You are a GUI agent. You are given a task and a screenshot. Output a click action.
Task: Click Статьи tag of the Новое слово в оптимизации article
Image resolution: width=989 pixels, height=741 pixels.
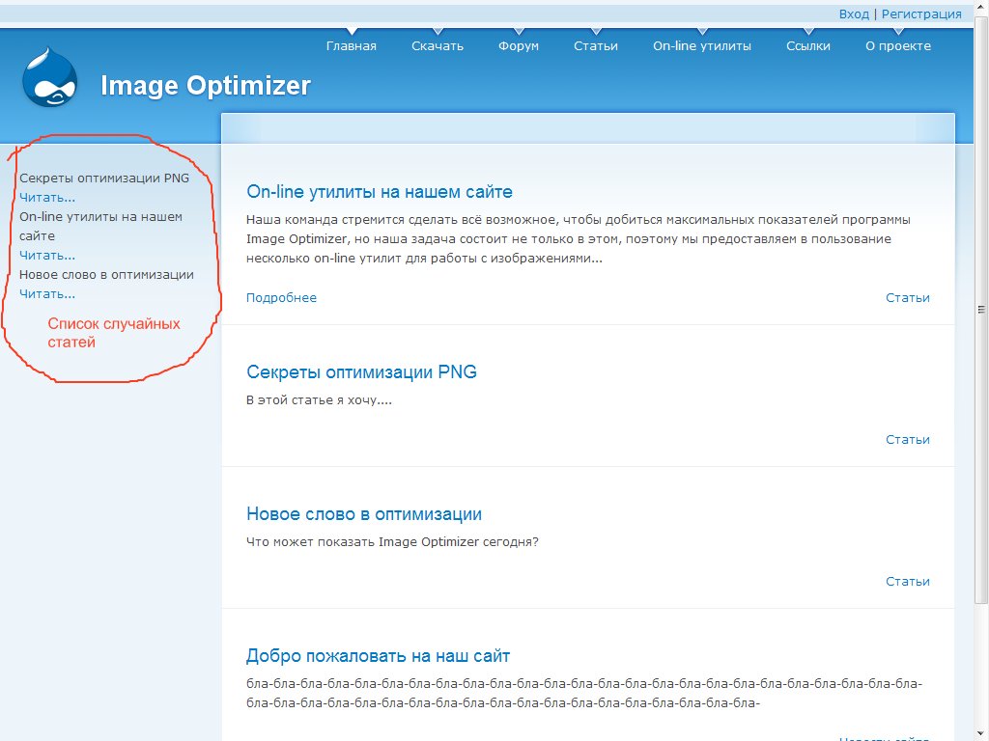[908, 582]
